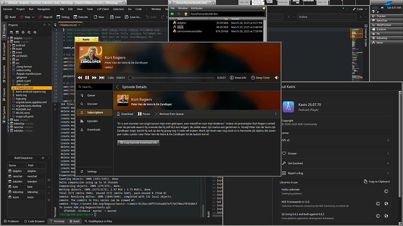Skip to the next episode in Kasts
The image size is (403, 226).
102,77
